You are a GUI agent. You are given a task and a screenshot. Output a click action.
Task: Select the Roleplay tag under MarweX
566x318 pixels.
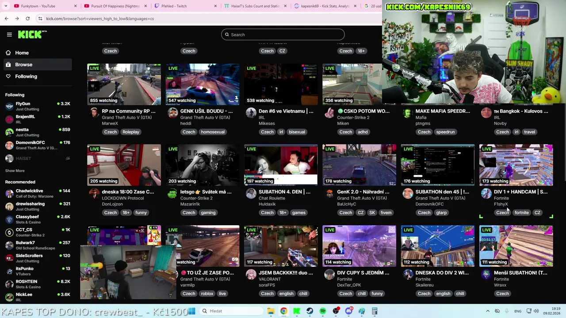coord(131,132)
